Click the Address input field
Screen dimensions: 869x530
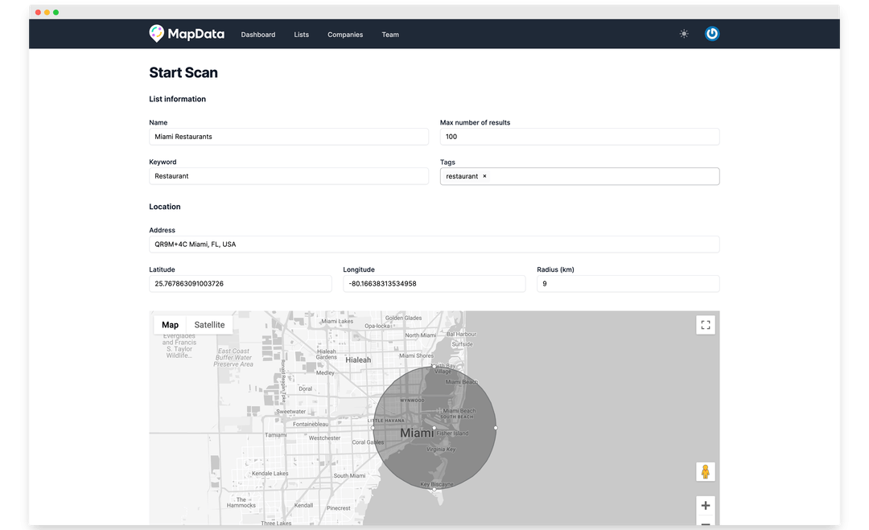click(434, 244)
